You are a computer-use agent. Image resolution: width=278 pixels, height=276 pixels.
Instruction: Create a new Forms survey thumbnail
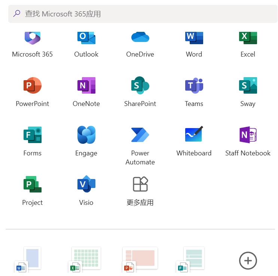tap(190, 259)
